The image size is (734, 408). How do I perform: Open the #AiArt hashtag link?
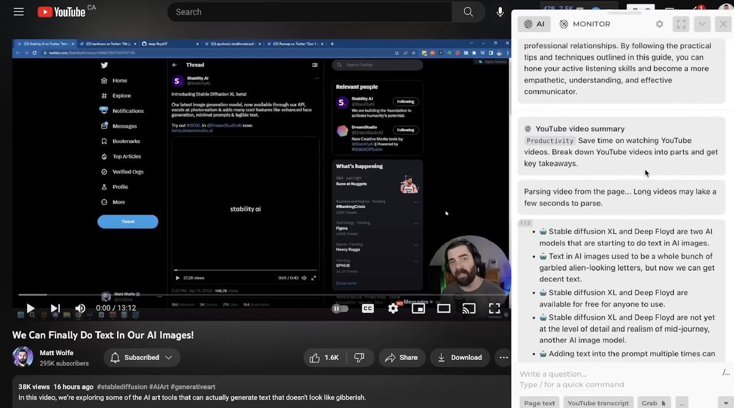(159, 387)
